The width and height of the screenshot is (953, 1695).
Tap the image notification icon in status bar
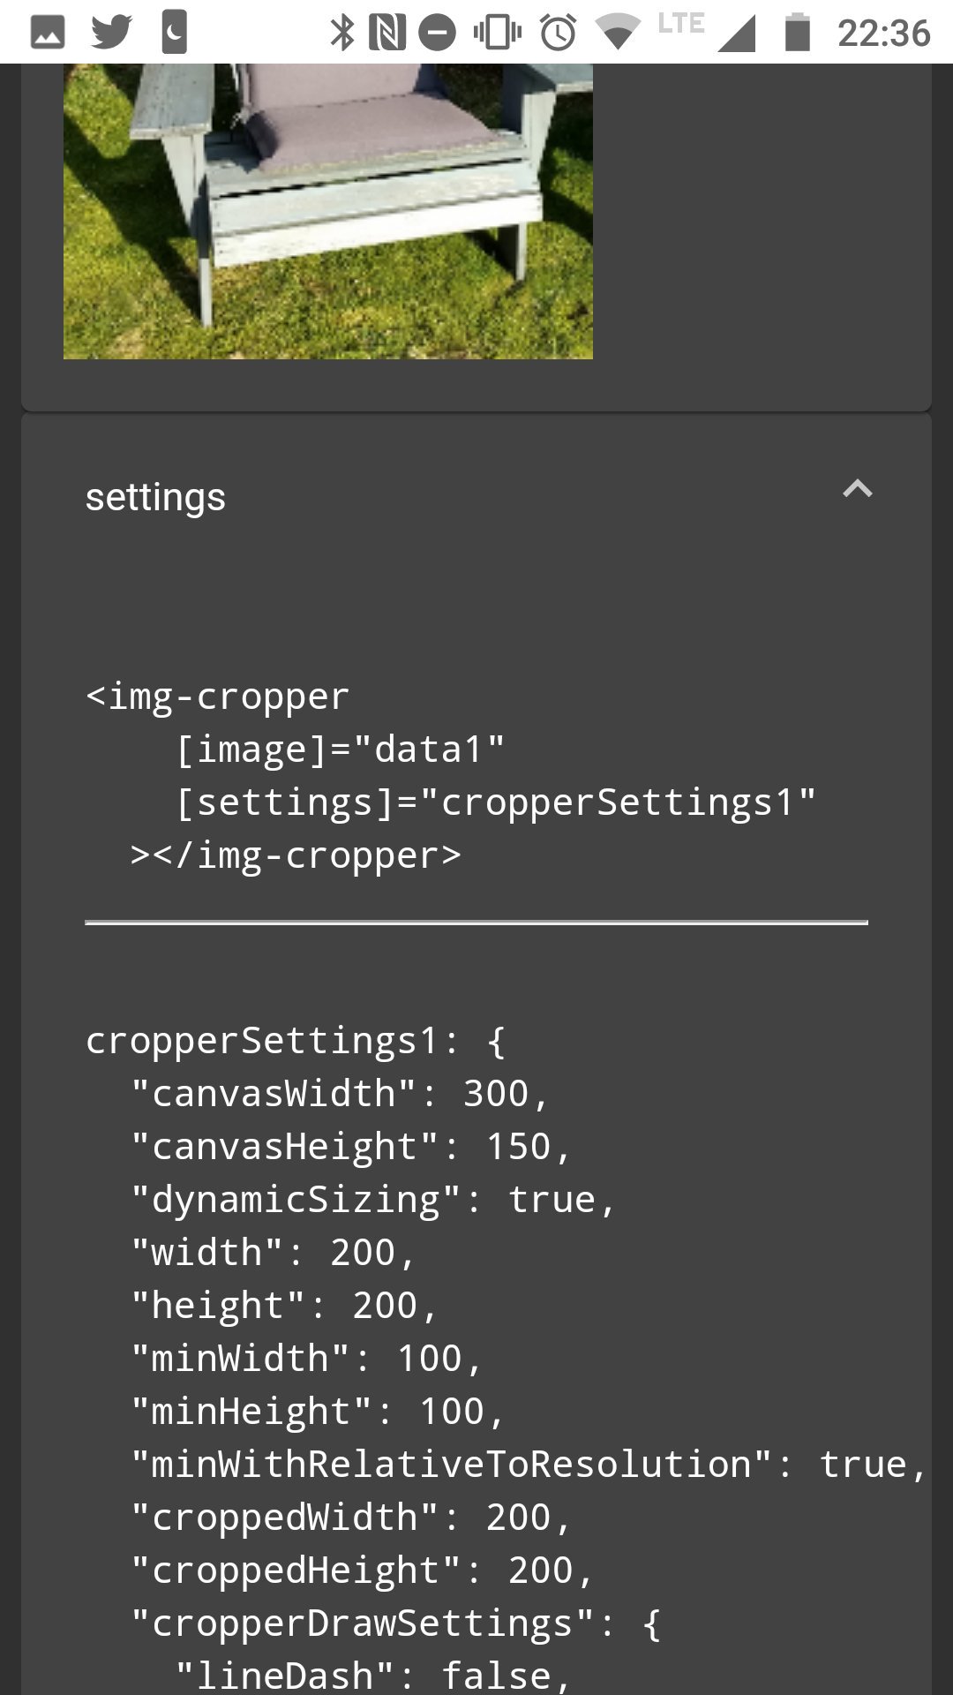tap(48, 33)
